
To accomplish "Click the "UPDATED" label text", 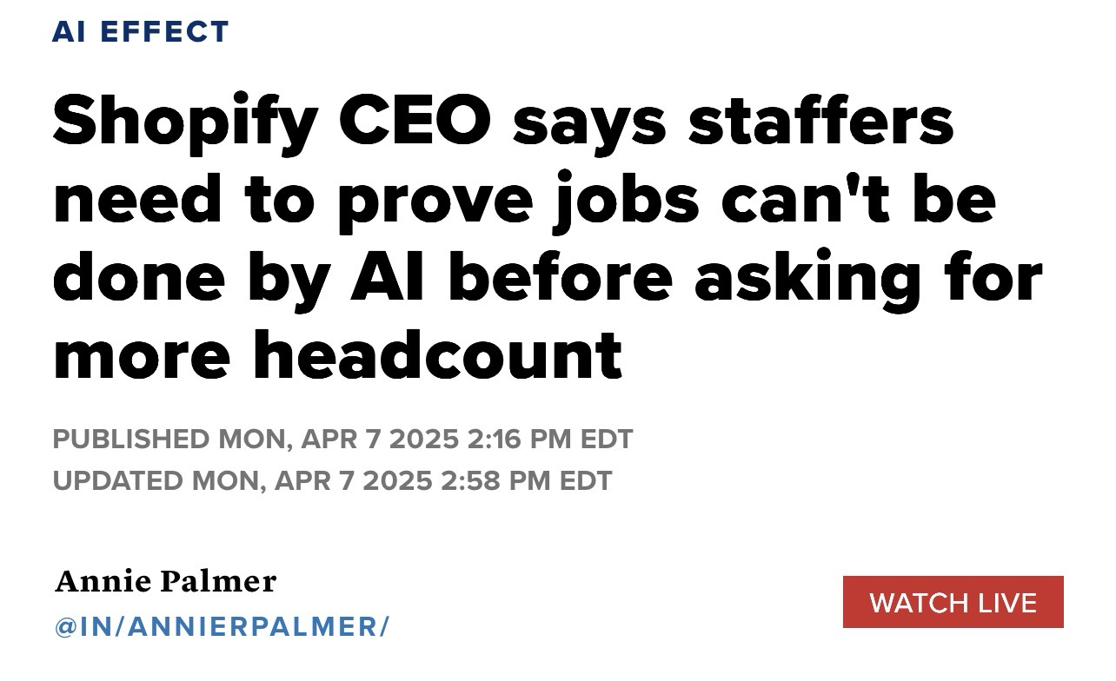I will (x=119, y=480).
